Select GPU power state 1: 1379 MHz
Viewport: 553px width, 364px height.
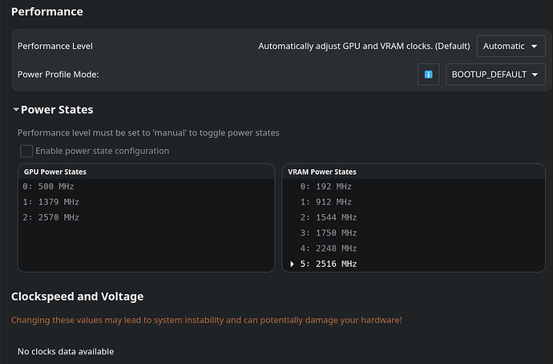(146, 202)
